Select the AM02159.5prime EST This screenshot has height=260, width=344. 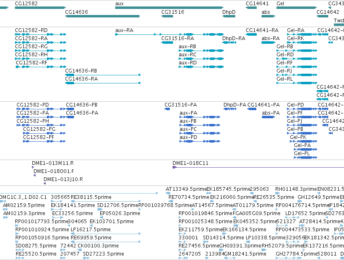(x=6, y=209)
